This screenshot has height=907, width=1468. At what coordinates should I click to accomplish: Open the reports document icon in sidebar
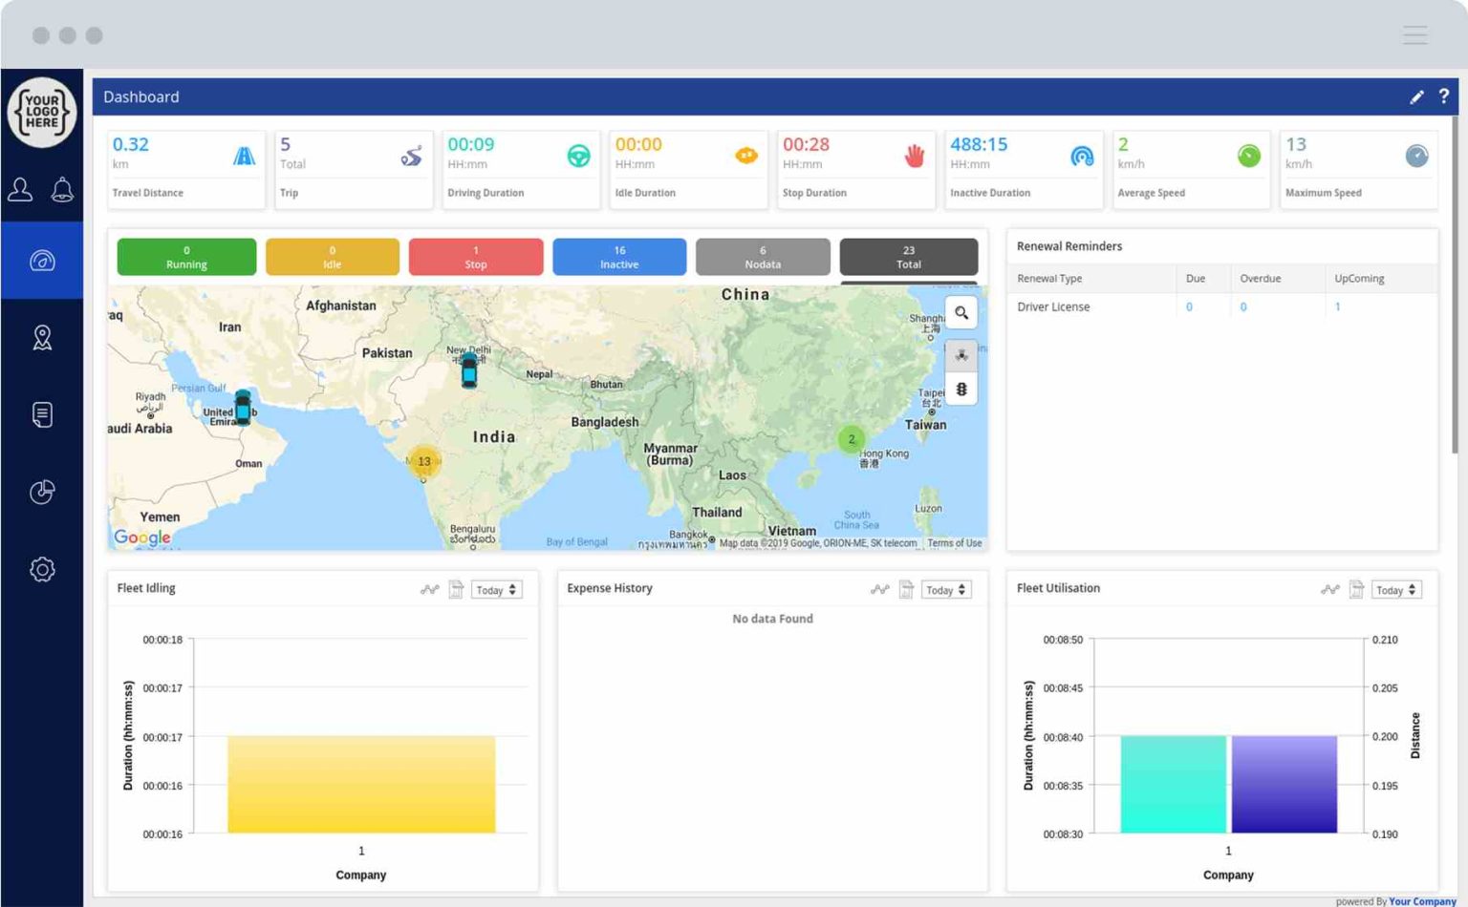[42, 414]
